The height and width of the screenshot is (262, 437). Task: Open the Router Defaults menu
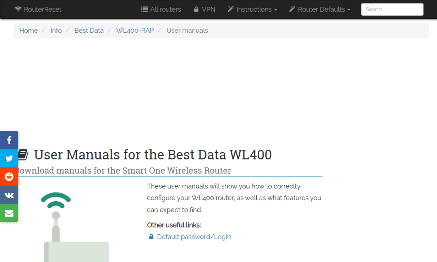coord(320,9)
